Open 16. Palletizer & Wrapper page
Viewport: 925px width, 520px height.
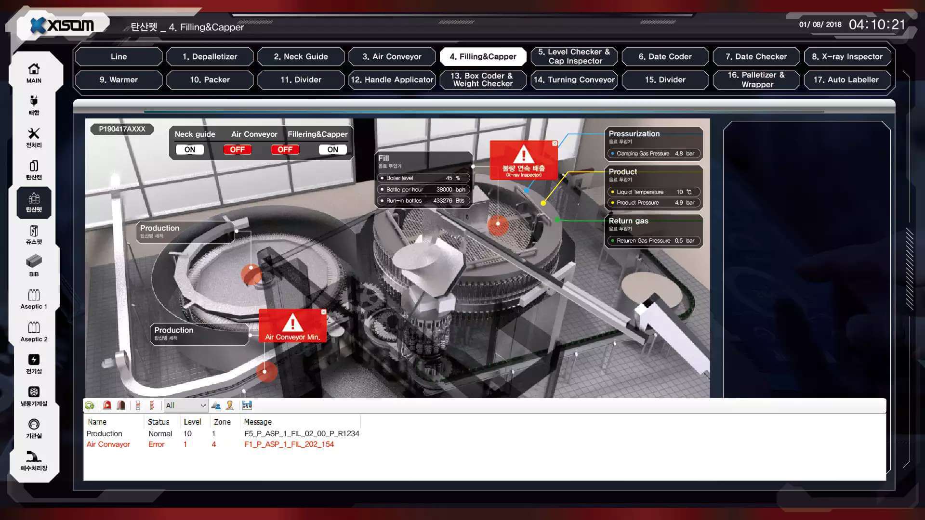coord(756,79)
